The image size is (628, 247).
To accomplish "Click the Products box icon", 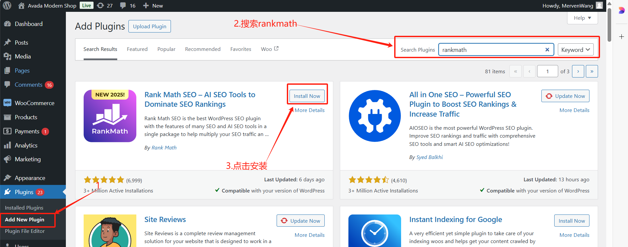I will [7, 117].
